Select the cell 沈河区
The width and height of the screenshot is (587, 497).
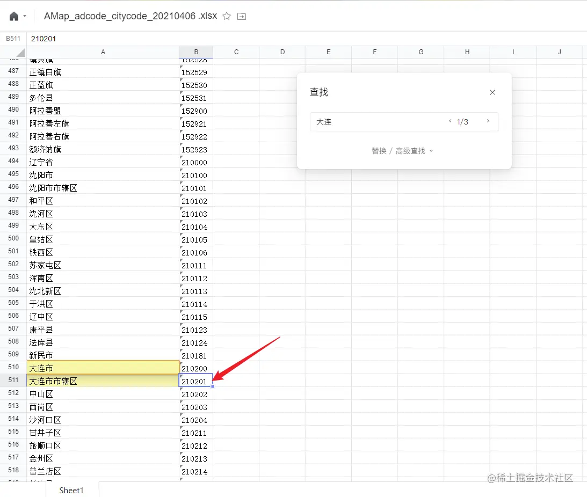(x=103, y=213)
